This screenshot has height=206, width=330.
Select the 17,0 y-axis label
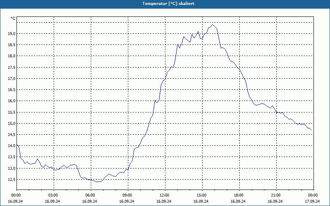coord(12,79)
